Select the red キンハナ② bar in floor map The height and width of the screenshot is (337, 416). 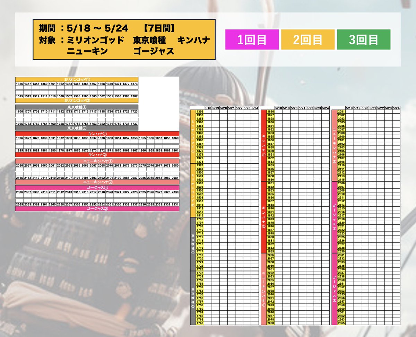(97, 155)
